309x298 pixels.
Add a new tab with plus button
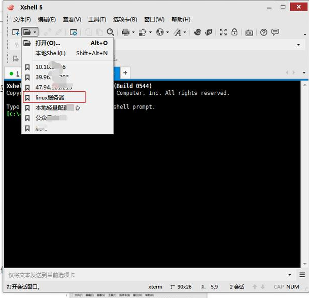[x=125, y=73]
